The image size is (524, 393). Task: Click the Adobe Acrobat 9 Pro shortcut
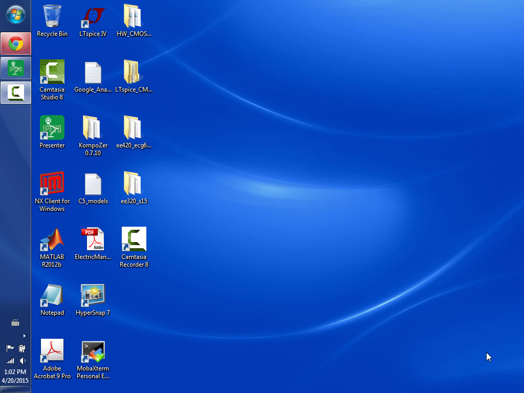pyautogui.click(x=52, y=351)
